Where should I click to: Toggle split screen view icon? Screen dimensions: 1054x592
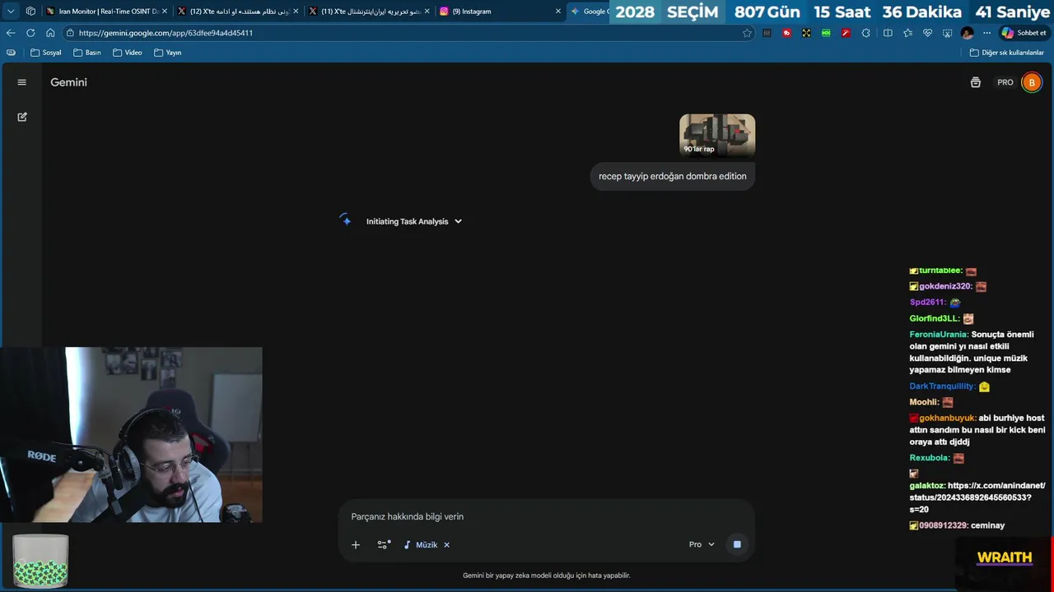coord(888,33)
